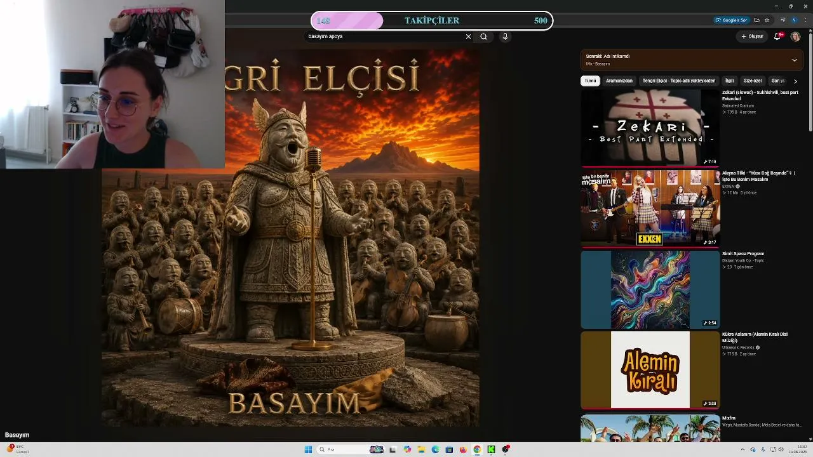The height and width of the screenshot is (457, 813).
Task: Select the Size özel filter chip
Action: pos(753,81)
